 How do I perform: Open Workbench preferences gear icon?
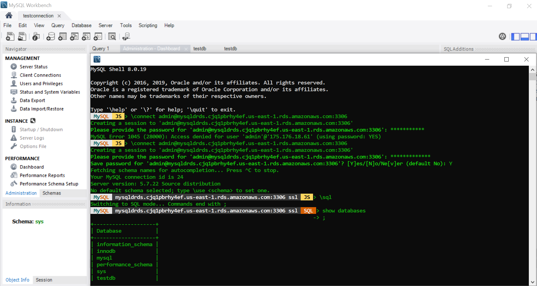tap(502, 36)
